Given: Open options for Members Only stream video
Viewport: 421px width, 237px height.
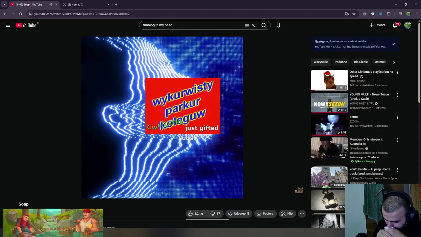Looking at the screenshot, I should (x=397, y=140).
